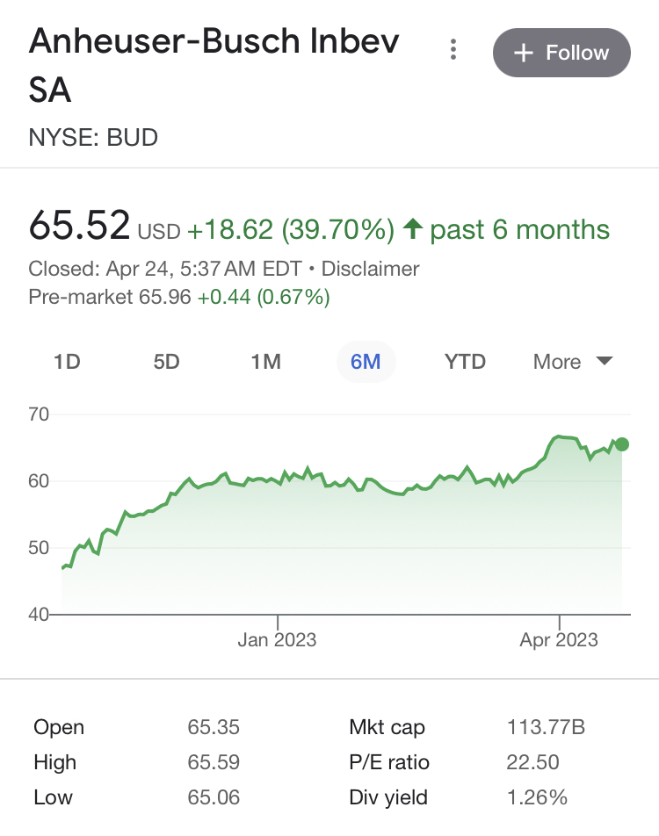Click the green up arrow indicator
The height and width of the screenshot is (836, 659).
(412, 230)
